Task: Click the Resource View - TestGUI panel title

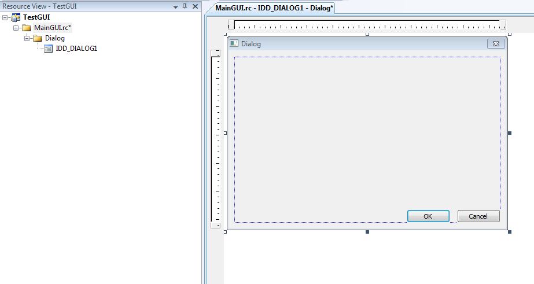Action: [39, 6]
